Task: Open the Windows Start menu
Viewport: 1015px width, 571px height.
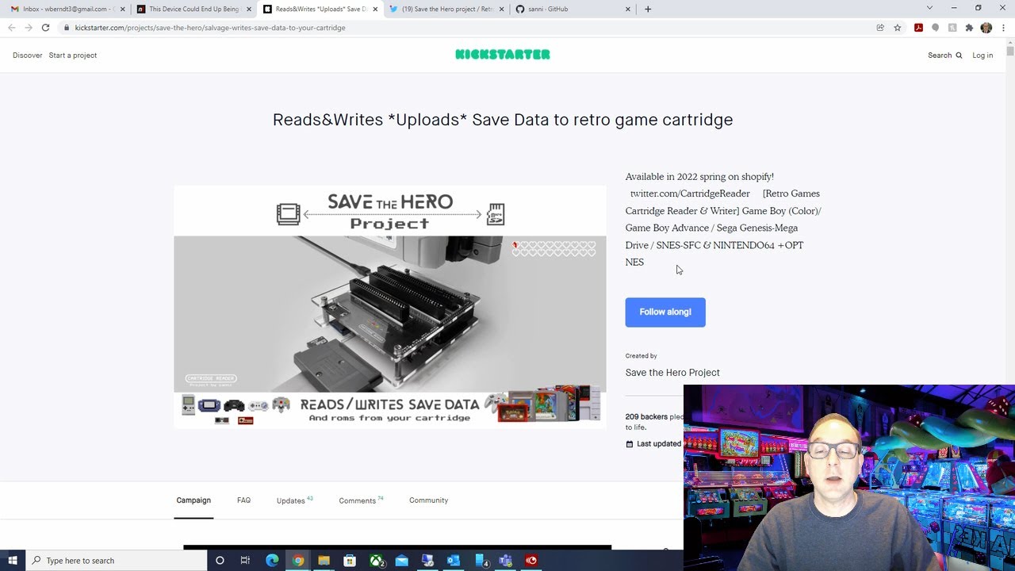Action: [x=13, y=561]
